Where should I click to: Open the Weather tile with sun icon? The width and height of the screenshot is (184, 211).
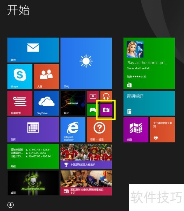[x=86, y=63]
